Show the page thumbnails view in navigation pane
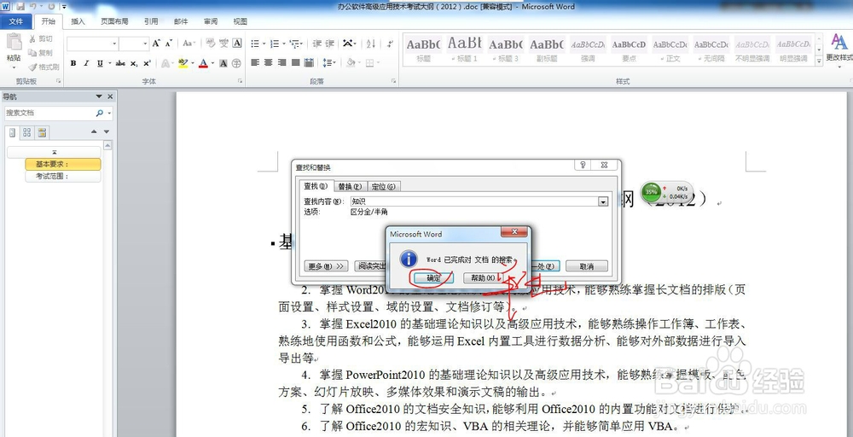The height and width of the screenshot is (437, 853). point(26,132)
